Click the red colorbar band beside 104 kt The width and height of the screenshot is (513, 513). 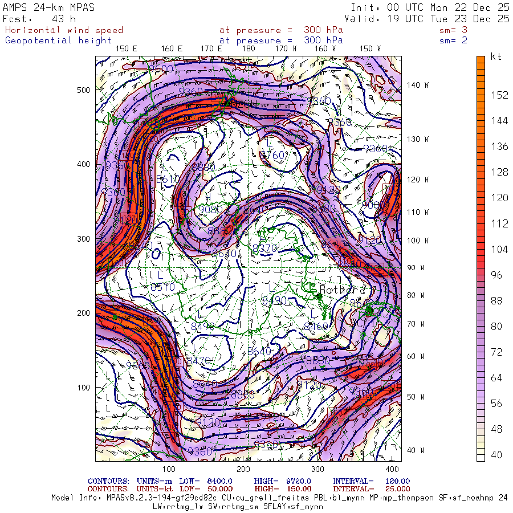[481, 250]
